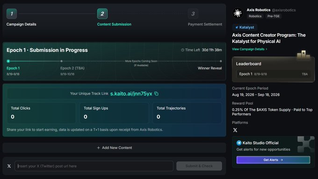Click the Katalyst badge icon

[x=237, y=28]
